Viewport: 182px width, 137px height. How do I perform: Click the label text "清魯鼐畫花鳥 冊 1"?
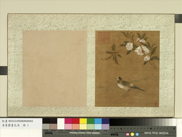click(15, 125)
